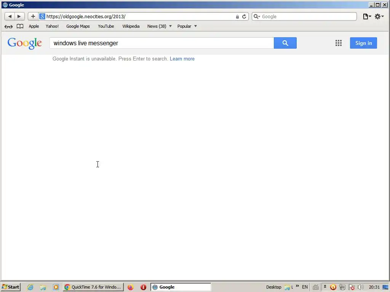Show all bookmarks book icon
The height and width of the screenshot is (292, 390).
[20, 26]
